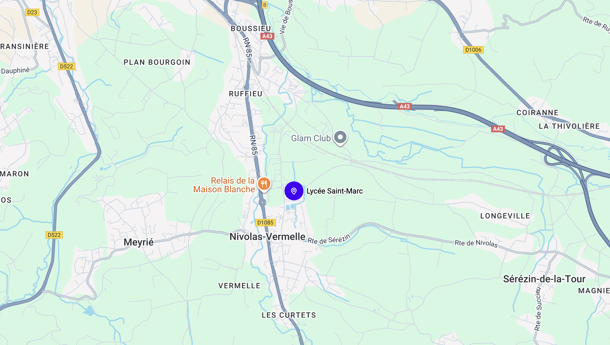The width and height of the screenshot is (610, 345).
Task: Select the Sérézin-de-la-Tour town label
Action: 544,279
